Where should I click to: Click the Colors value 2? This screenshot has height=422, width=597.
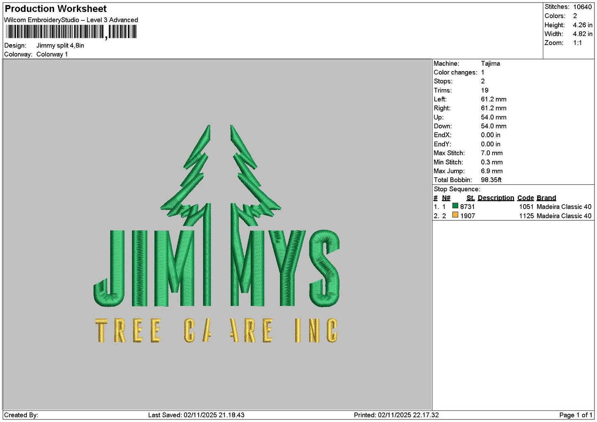pyautogui.click(x=575, y=16)
